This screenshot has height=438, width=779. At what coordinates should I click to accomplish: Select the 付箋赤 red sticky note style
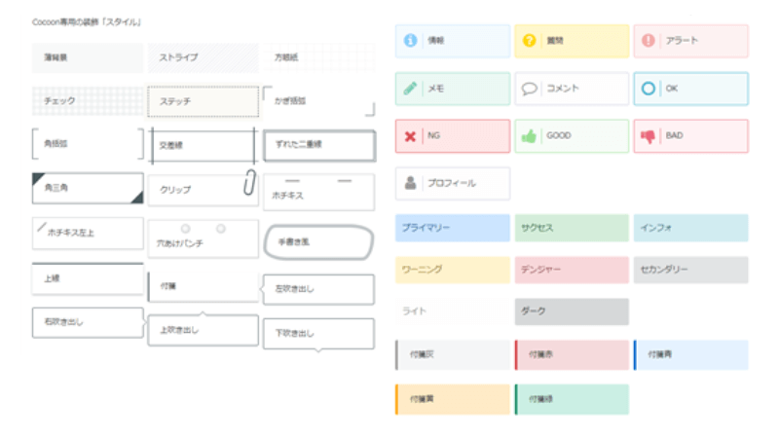[x=572, y=354]
